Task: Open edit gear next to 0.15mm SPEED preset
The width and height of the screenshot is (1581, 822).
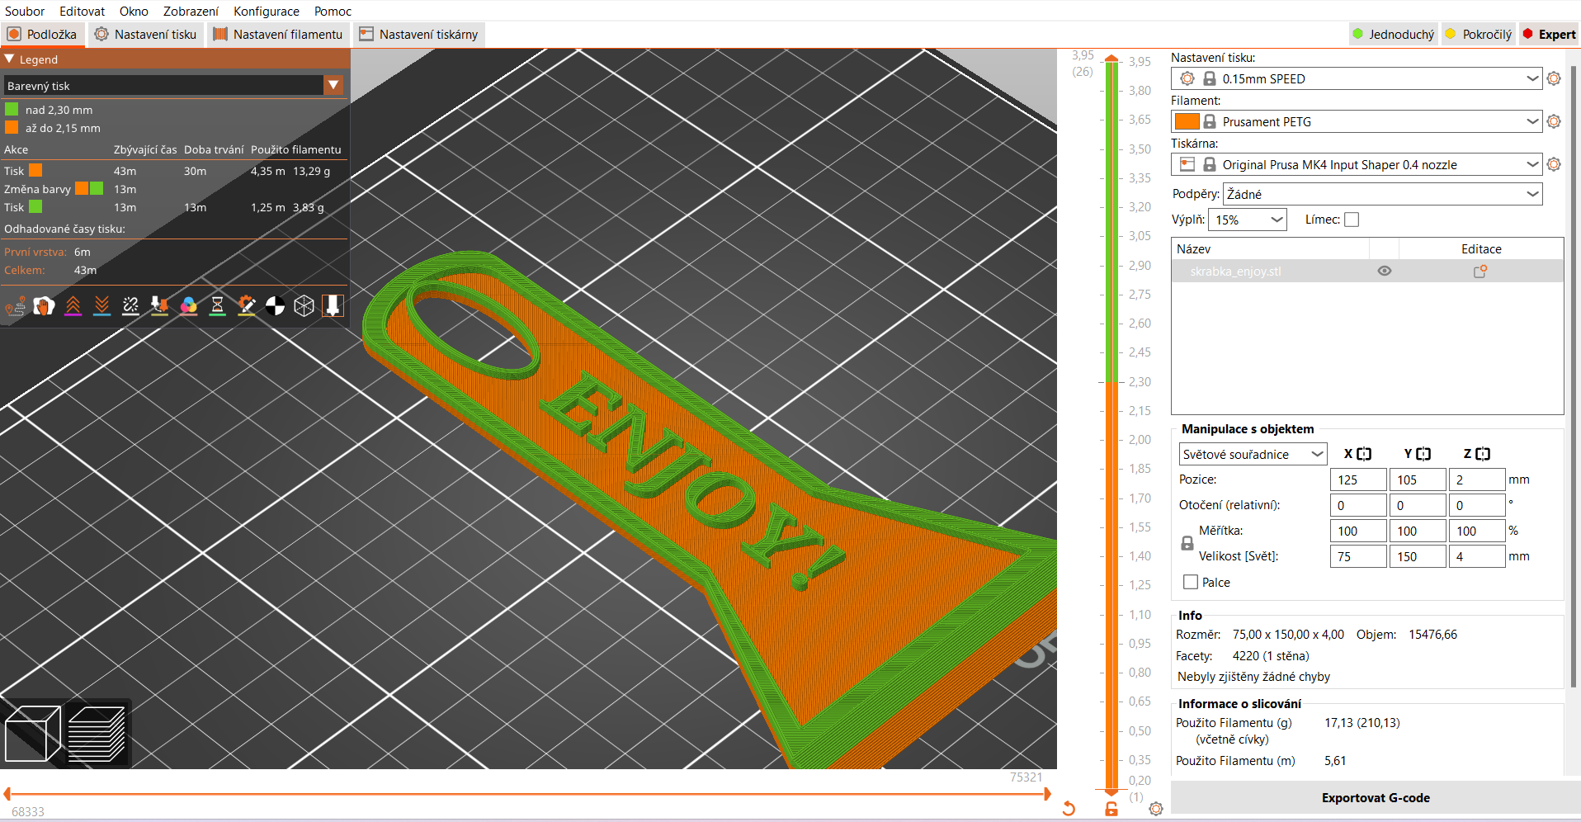Action: coord(1554,78)
